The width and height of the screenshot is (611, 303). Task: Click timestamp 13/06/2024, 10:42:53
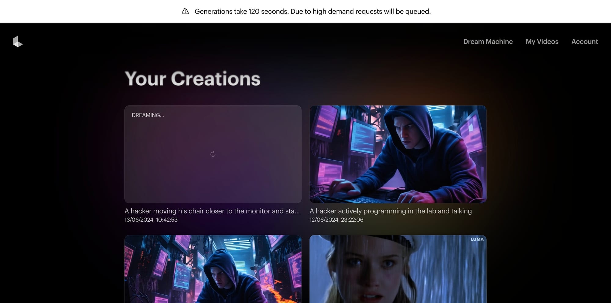pyautogui.click(x=151, y=220)
